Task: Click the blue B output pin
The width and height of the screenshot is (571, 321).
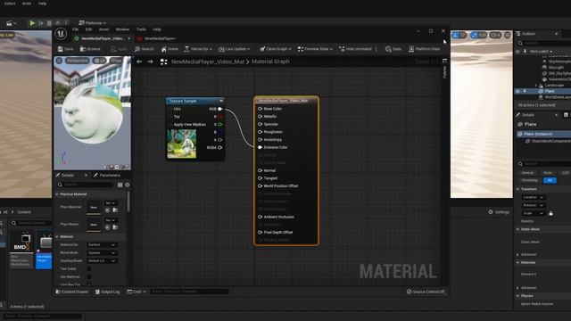Action: click(220, 132)
